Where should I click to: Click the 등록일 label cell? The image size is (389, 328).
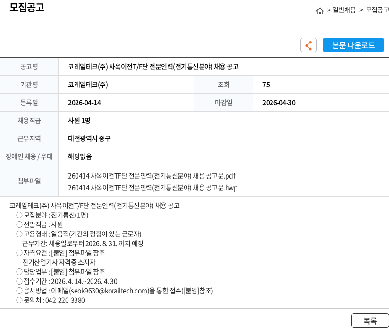pyautogui.click(x=29, y=103)
